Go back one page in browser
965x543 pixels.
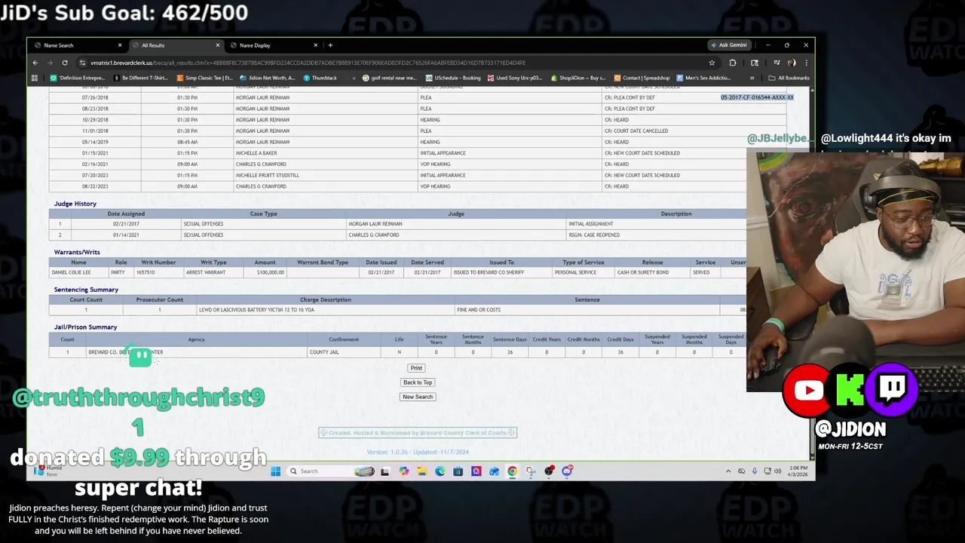(x=35, y=63)
